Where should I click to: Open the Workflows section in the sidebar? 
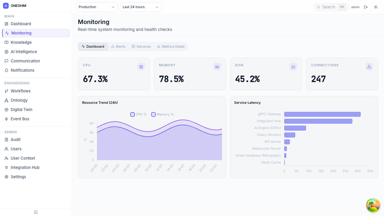pos(21,91)
